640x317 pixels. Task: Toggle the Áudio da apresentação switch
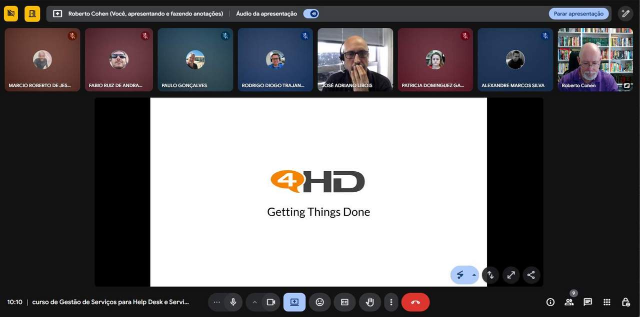coord(311,14)
